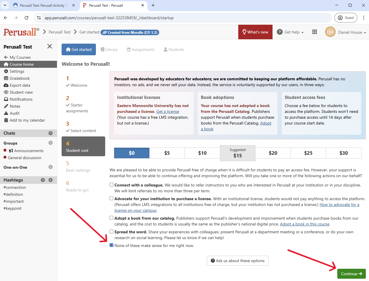Screen dimensions: 369x281
Task: Open the apps grid icon
Action: click(x=314, y=32)
